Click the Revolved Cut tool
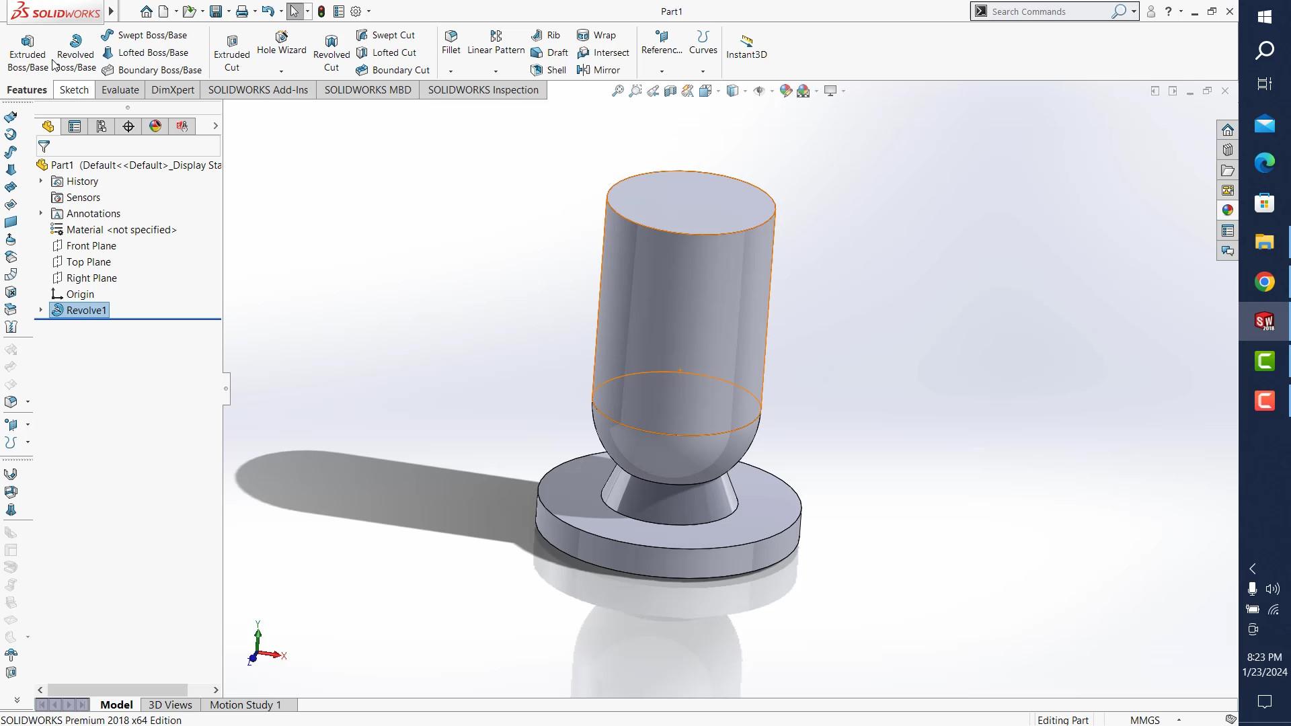Screen dimensions: 1291x726 [331, 52]
